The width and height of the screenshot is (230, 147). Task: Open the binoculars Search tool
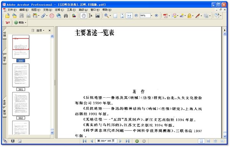click(66, 16)
